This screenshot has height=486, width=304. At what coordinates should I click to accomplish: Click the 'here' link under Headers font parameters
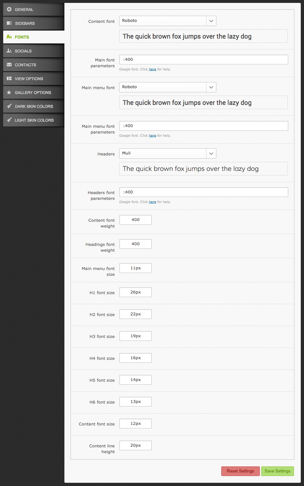click(153, 202)
